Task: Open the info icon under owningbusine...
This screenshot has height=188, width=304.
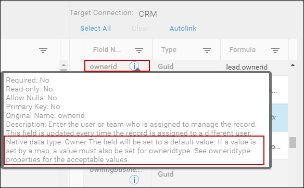Action: pos(134,180)
